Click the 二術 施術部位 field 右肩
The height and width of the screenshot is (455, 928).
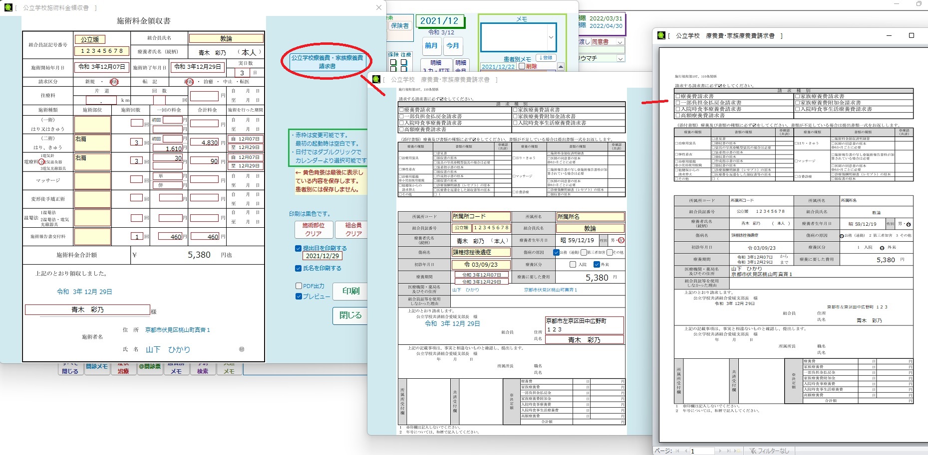tap(92, 143)
